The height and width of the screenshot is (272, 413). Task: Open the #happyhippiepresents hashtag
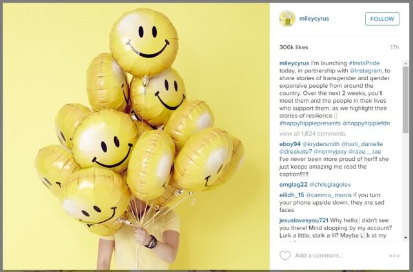310,123
